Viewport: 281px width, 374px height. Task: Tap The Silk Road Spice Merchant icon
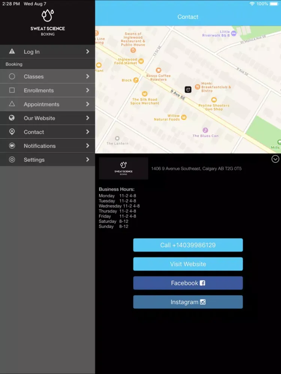tap(145, 93)
